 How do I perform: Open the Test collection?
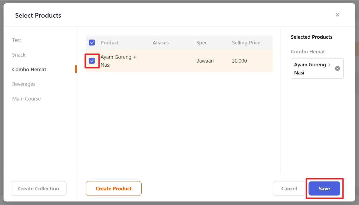click(17, 40)
